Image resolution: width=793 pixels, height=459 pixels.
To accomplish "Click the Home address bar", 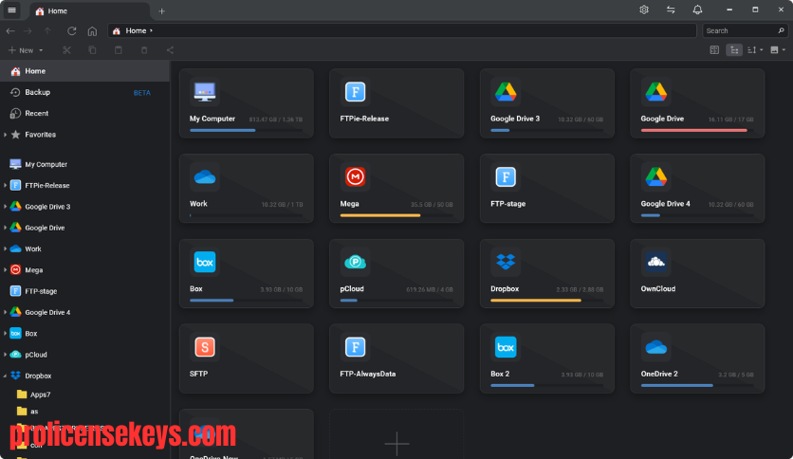I will tap(402, 31).
